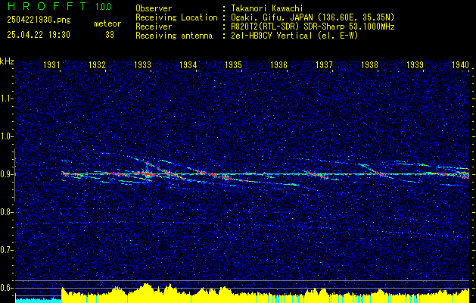This screenshot has width=476, height=303.
Task: Click the version number 1.0.0
Action: (x=103, y=7)
